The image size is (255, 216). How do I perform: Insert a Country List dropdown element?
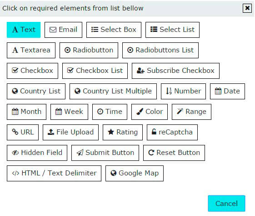[36, 91]
